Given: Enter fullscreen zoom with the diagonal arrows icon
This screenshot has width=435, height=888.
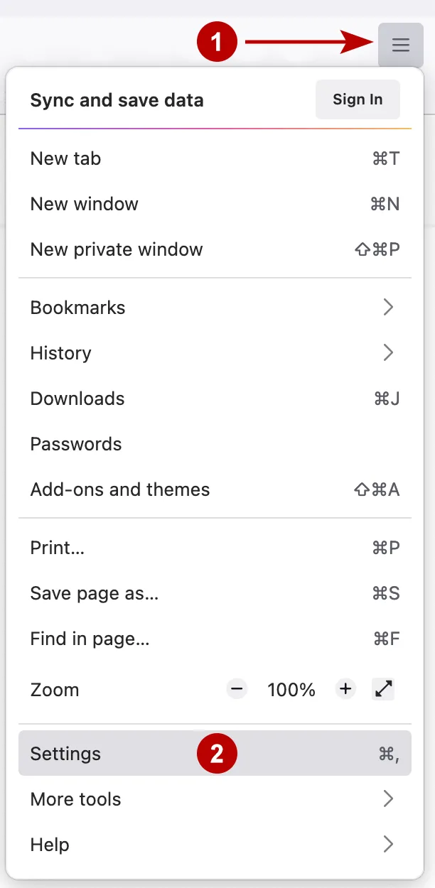Looking at the screenshot, I should click(x=383, y=688).
